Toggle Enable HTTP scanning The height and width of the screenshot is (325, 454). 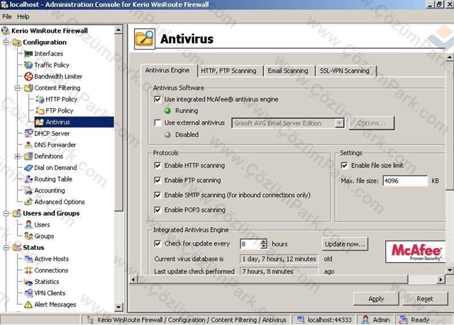click(x=157, y=166)
